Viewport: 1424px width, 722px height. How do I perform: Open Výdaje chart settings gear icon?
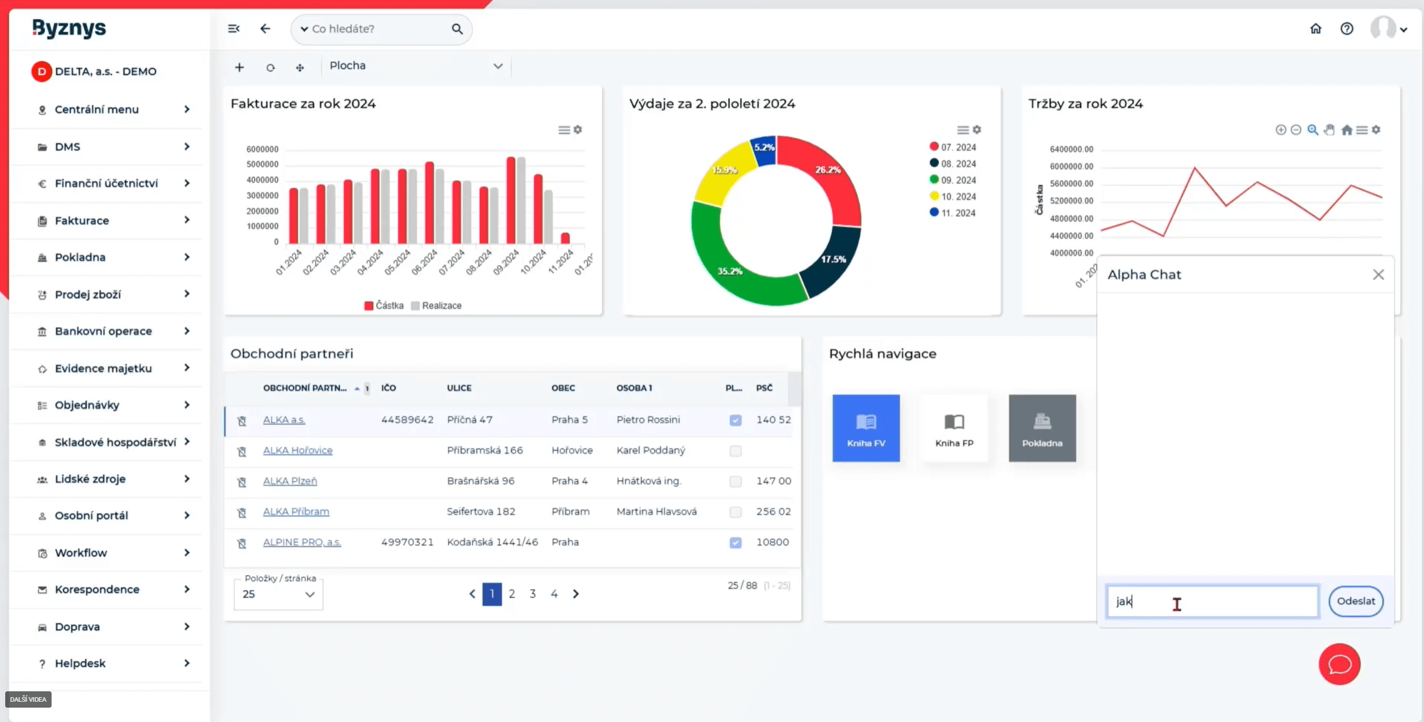coord(977,130)
